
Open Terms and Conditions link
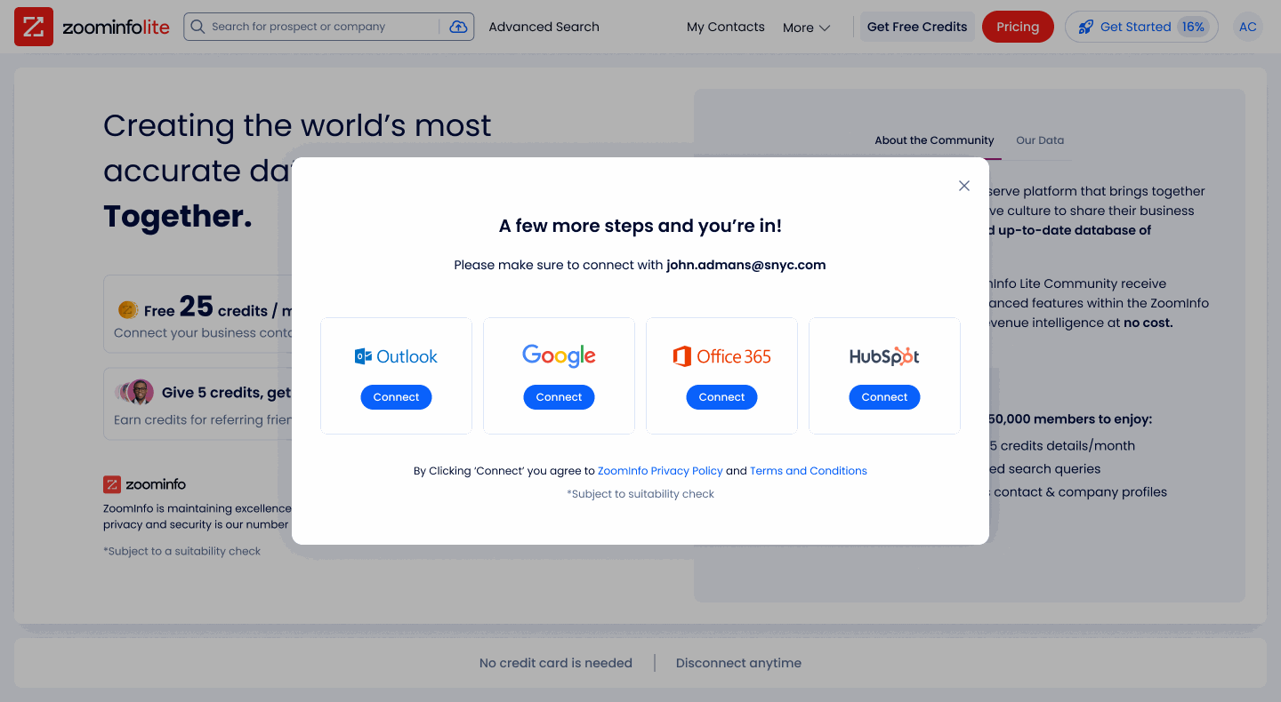809,471
